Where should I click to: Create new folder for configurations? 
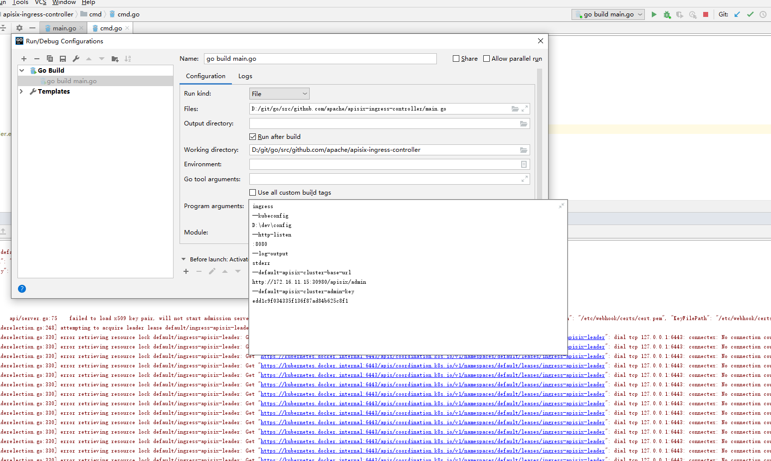click(115, 59)
